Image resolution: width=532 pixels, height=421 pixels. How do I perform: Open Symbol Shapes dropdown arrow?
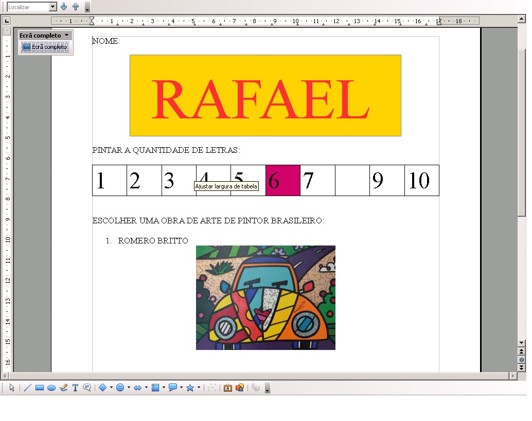point(129,388)
